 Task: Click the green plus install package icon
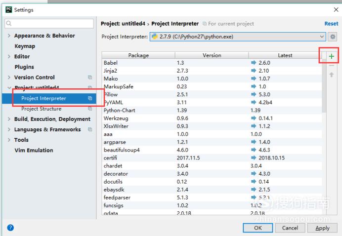tap(332, 56)
